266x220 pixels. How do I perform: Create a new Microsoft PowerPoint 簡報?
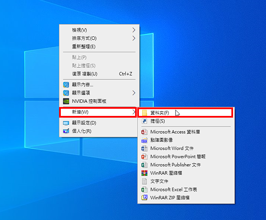click(186, 157)
